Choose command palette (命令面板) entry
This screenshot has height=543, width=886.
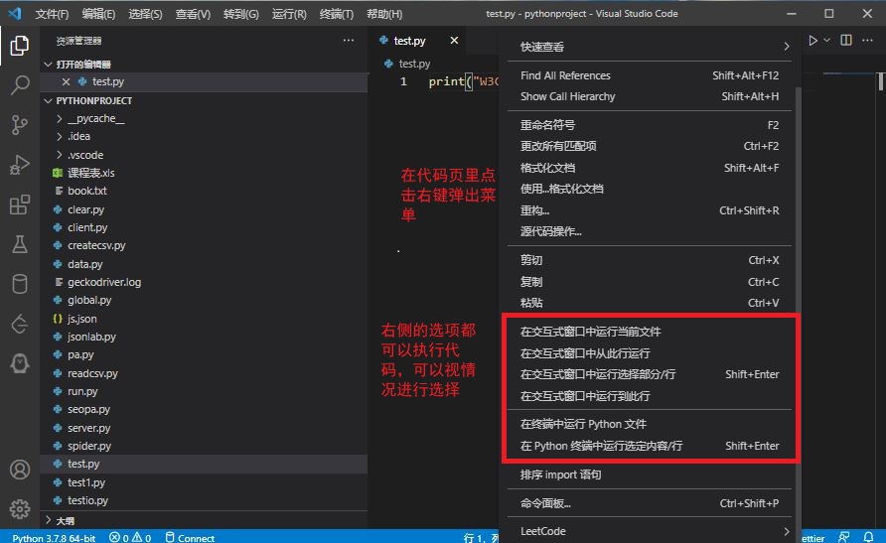(649, 503)
